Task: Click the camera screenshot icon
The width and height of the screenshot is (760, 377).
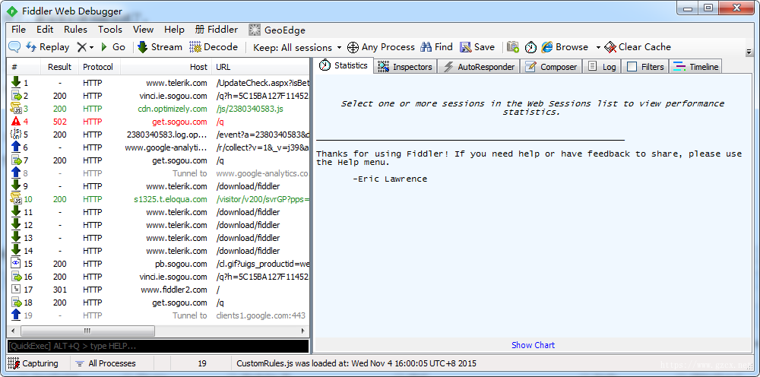Action: tap(513, 47)
